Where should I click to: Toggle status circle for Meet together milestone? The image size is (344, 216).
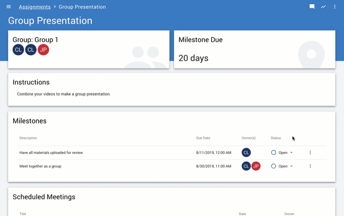274,167
